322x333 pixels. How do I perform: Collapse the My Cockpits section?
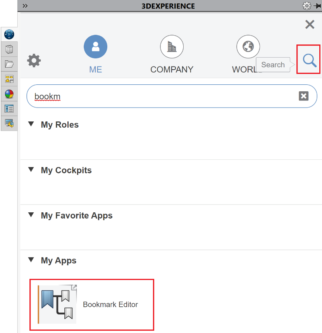[x=31, y=169]
